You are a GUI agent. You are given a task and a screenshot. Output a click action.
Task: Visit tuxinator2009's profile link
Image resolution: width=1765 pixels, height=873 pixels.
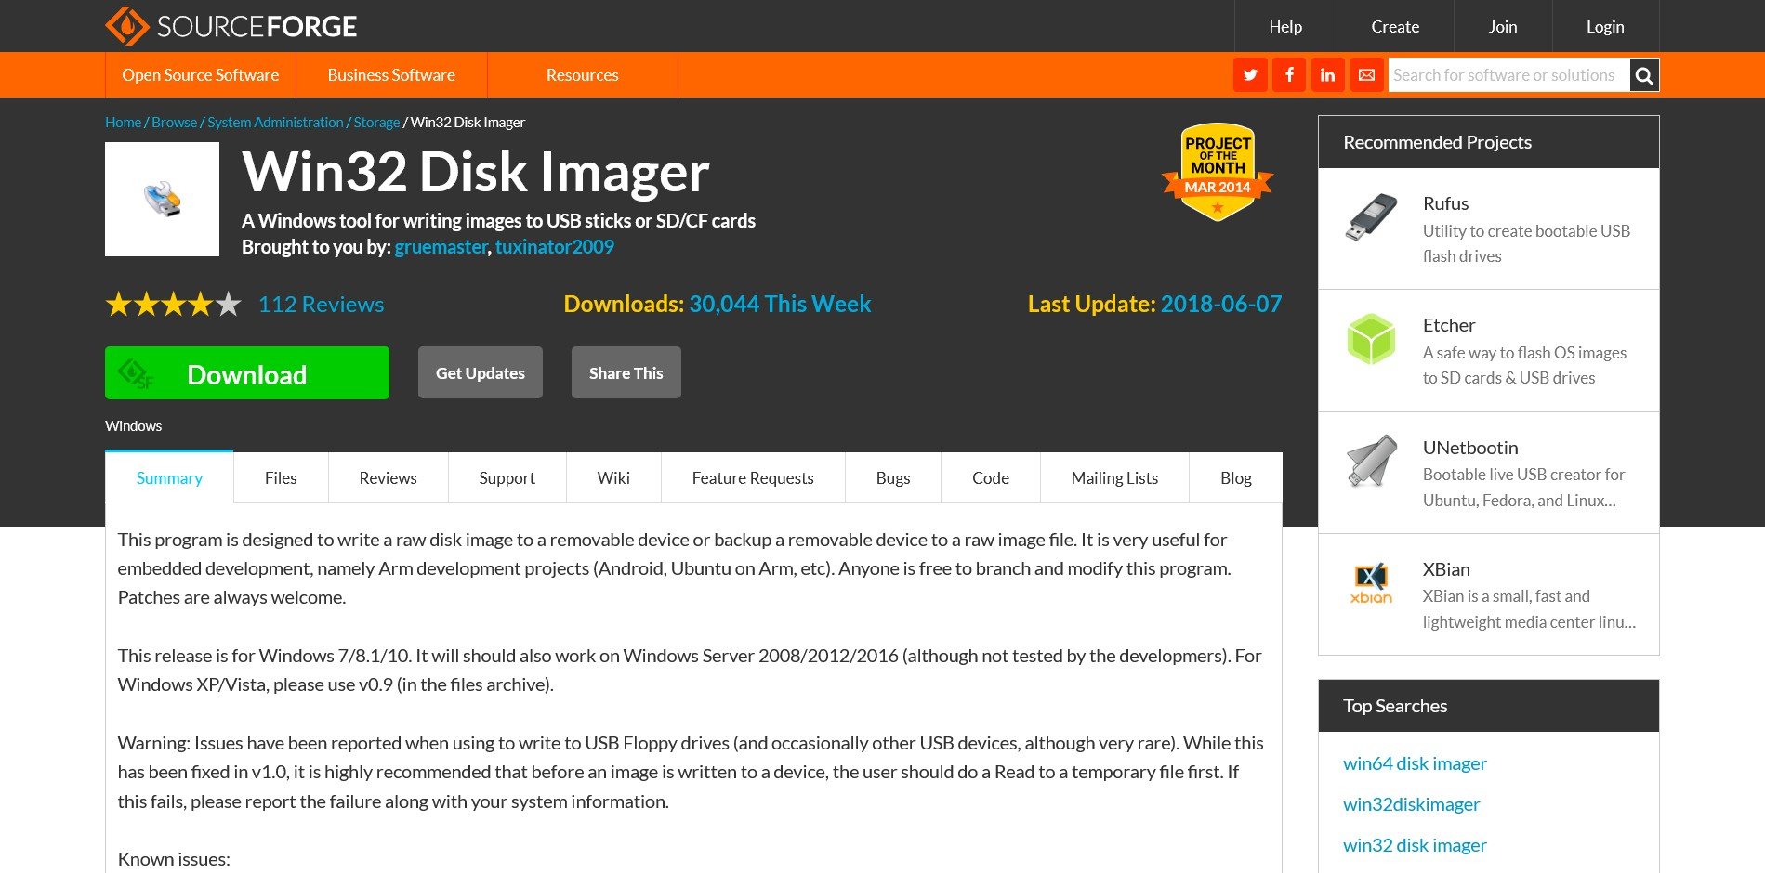pos(554,247)
